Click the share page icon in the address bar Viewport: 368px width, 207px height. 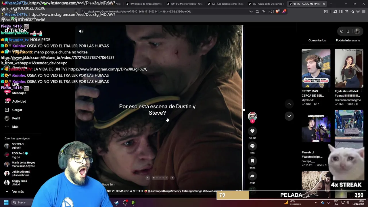pyautogui.click(x=270, y=11)
